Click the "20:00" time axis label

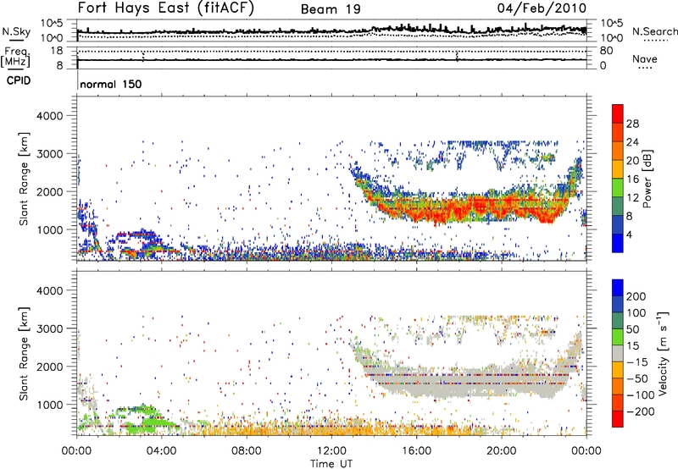coord(502,451)
